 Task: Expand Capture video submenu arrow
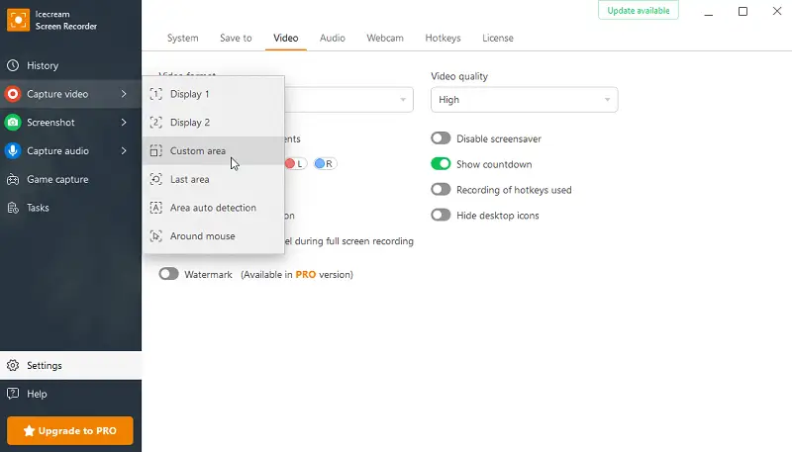124,94
